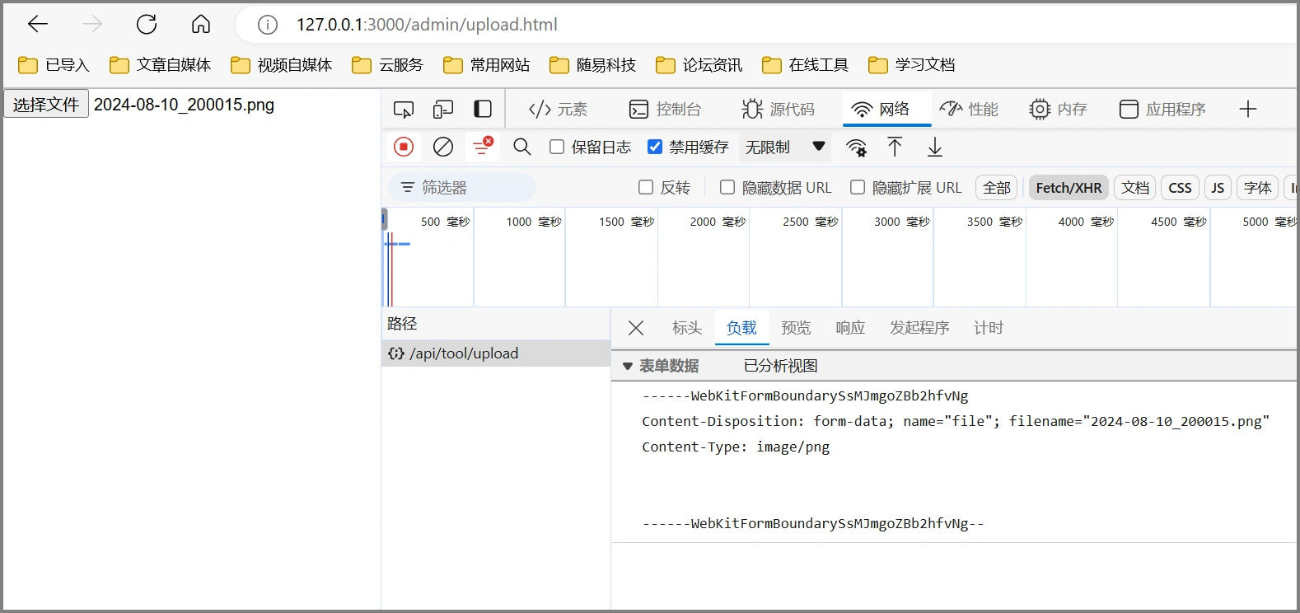Open more DevTools tools with plus
The width and height of the screenshot is (1300, 613).
pyautogui.click(x=1248, y=109)
